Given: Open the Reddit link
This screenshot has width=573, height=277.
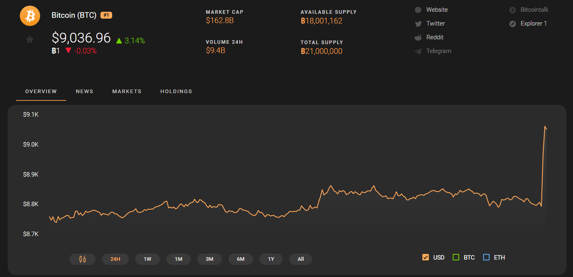Looking at the screenshot, I should [435, 37].
